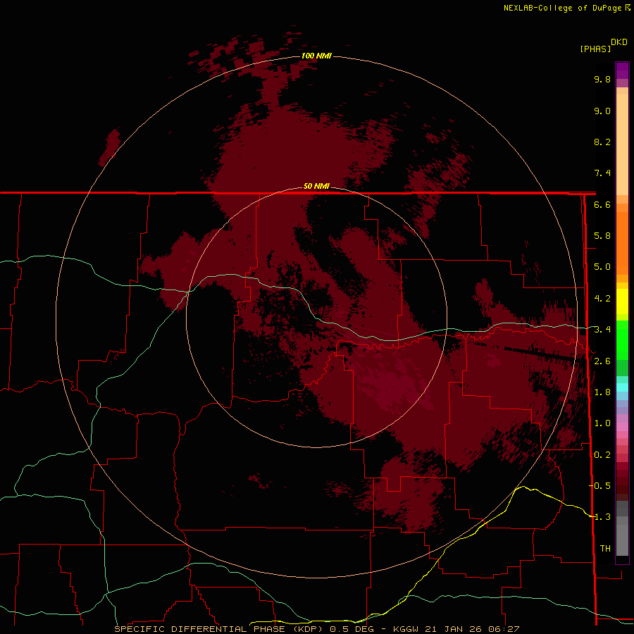Screen dimensions: 634x634
Task: Click the -0.5 scale value
Action: (x=599, y=485)
